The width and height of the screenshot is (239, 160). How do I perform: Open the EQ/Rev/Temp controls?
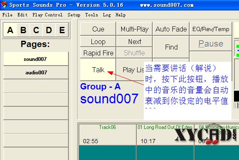[x=211, y=29]
